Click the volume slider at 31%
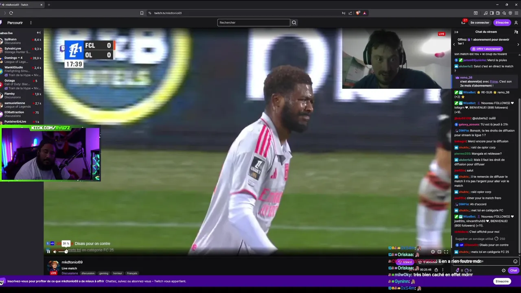Image resolution: width=521 pixels, height=293 pixels. (66, 251)
